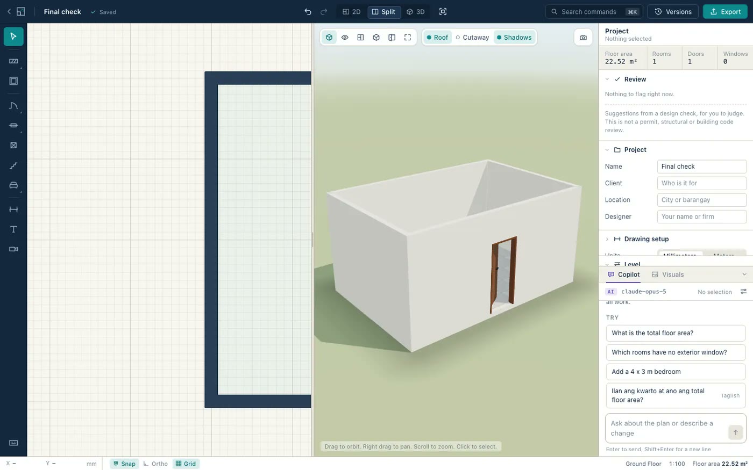753x470 pixels.
Task: Take a snapshot with the camera button
Action: (x=583, y=38)
